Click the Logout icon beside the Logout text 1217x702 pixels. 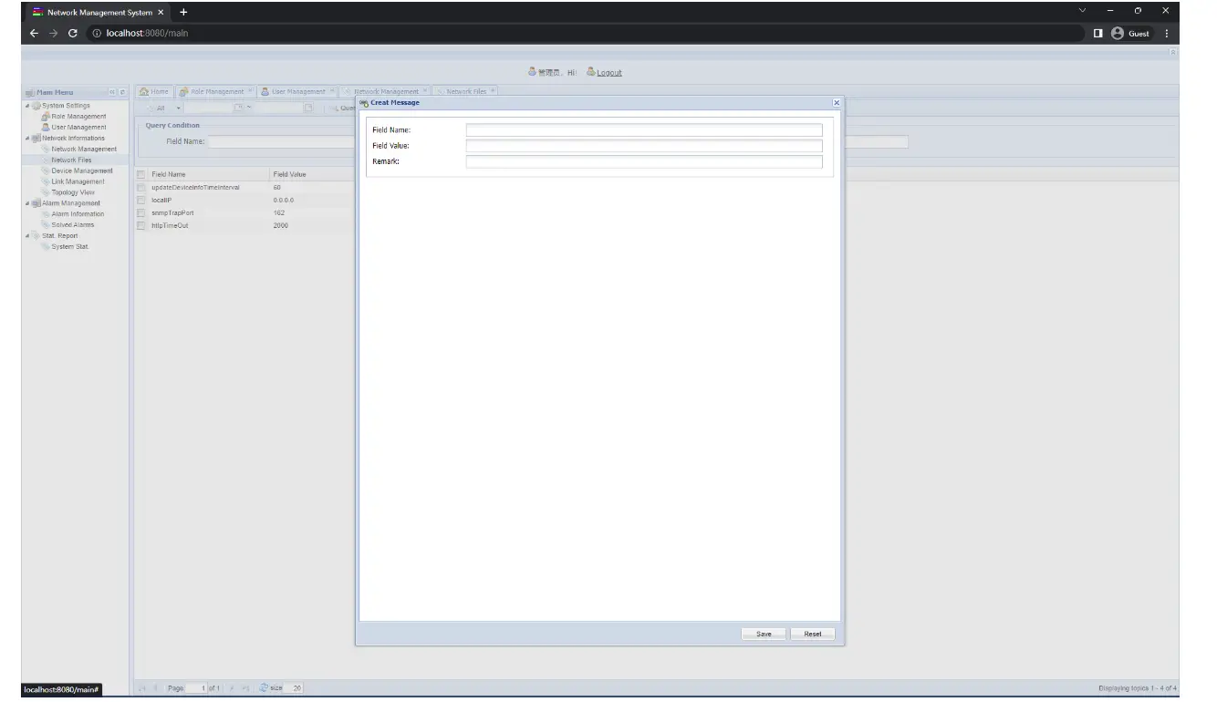coord(591,72)
